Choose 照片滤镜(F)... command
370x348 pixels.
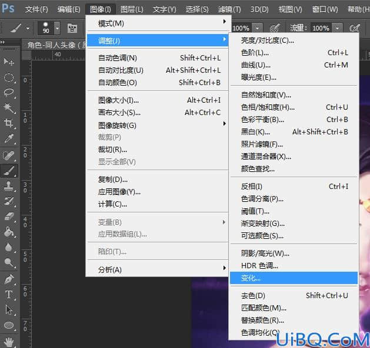(294, 144)
